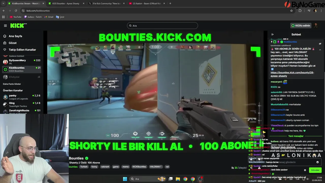This screenshot has width=325, height=183.
Task: Open a new browser tab
Action: point(170,4)
